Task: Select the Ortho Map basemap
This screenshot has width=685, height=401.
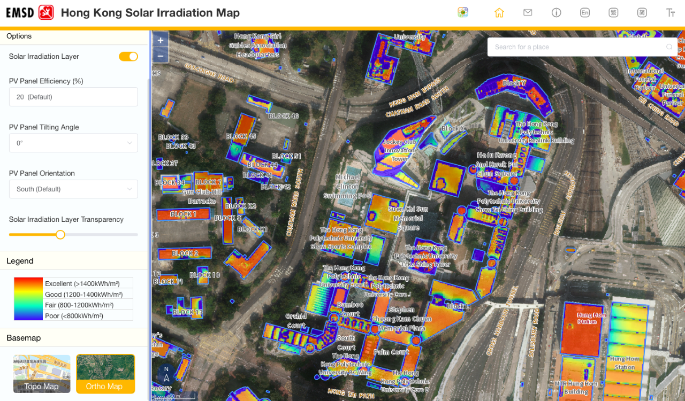Action: click(105, 374)
